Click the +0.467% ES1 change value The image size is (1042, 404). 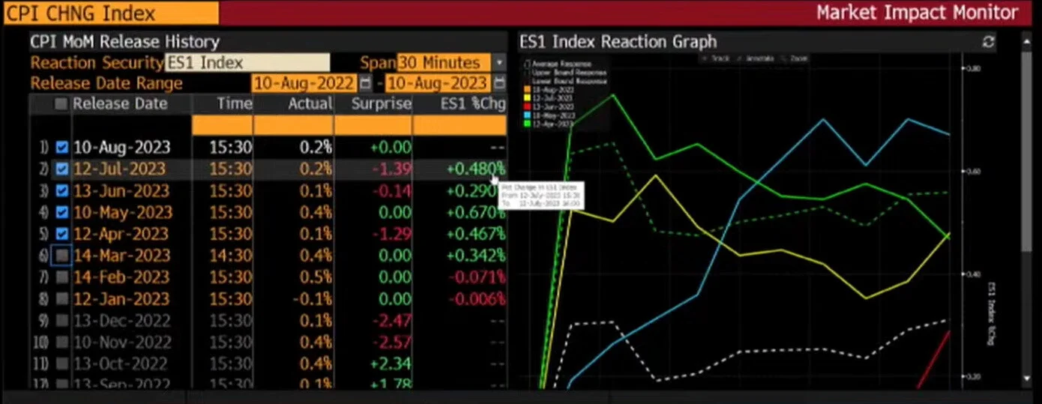point(476,235)
